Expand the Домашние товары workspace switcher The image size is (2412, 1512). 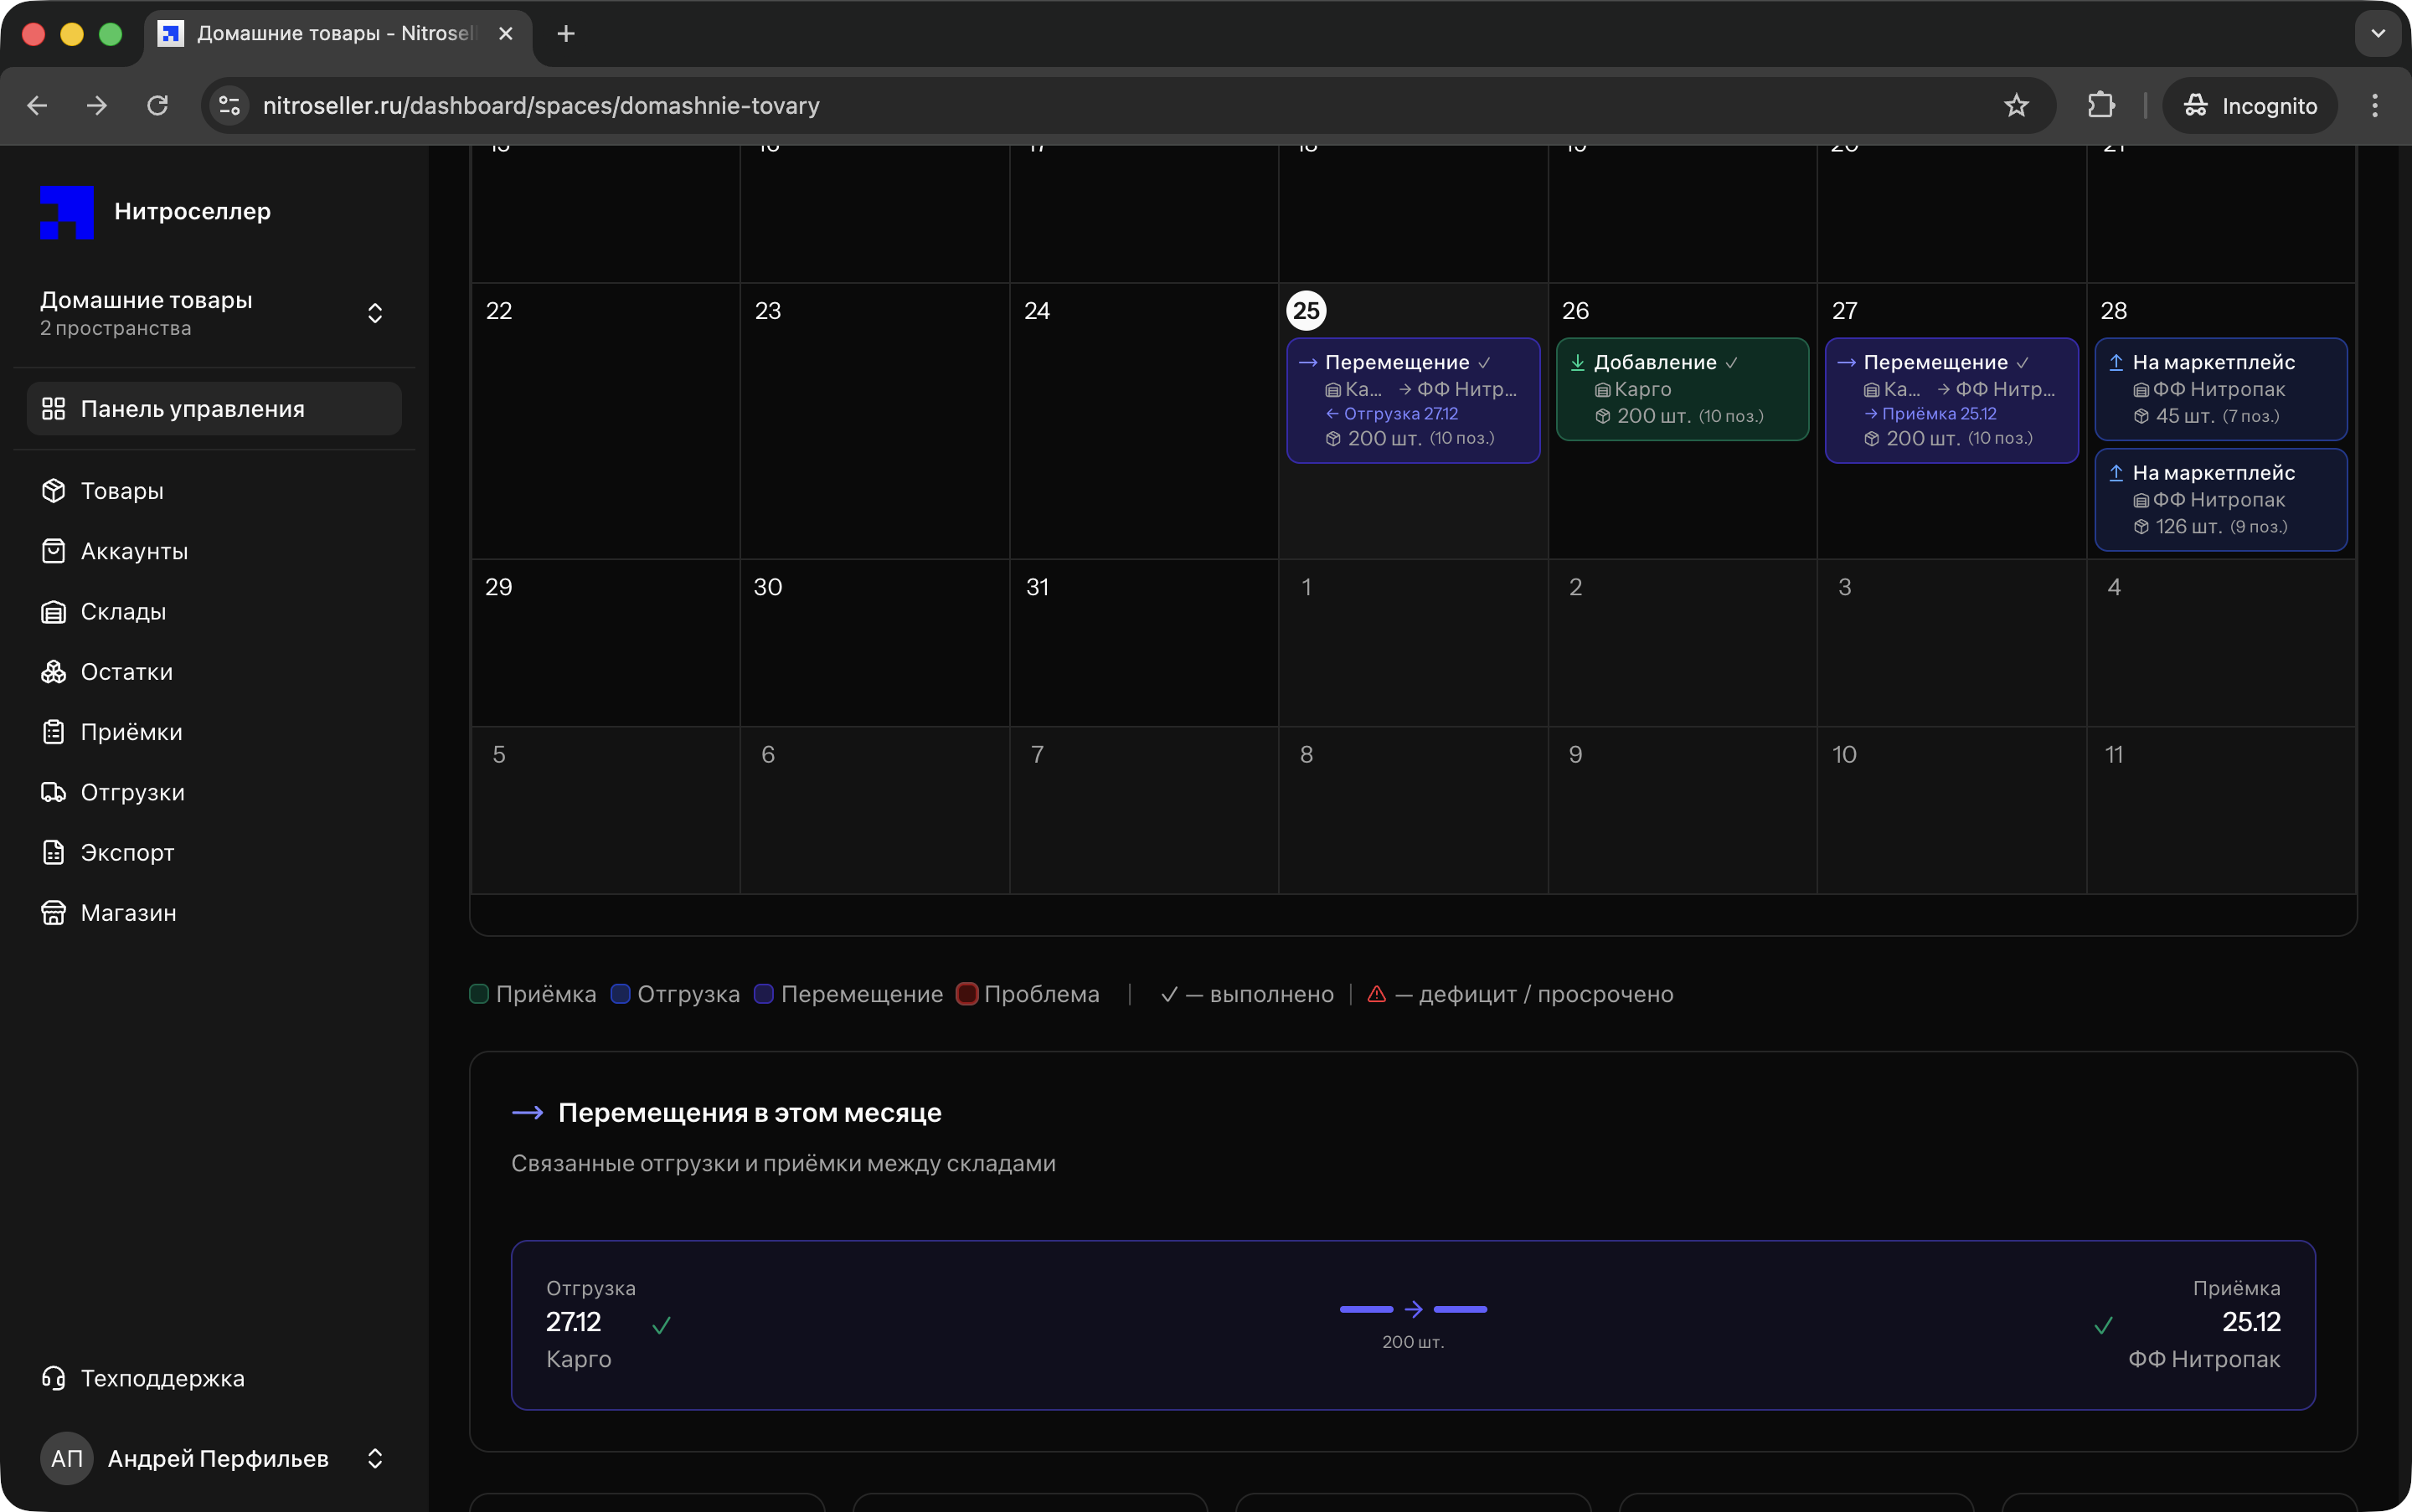[374, 313]
